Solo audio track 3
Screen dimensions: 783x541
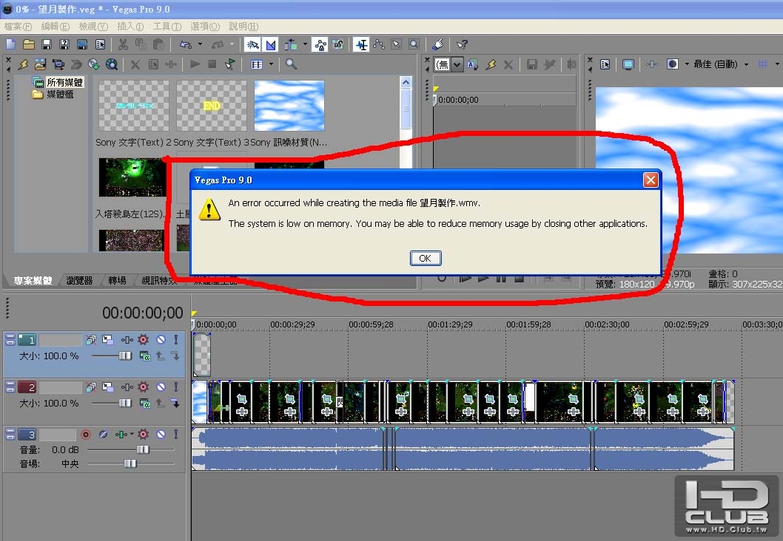tap(176, 435)
